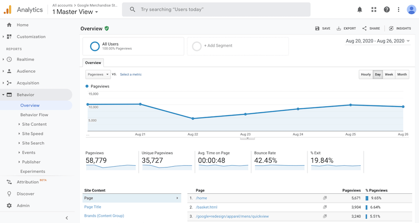Click the Page Title dimension link

pyautogui.click(x=93, y=207)
